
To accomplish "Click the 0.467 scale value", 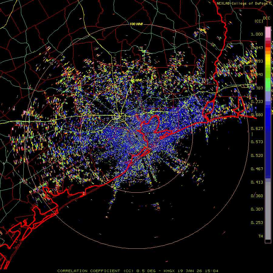I will point(257,169).
